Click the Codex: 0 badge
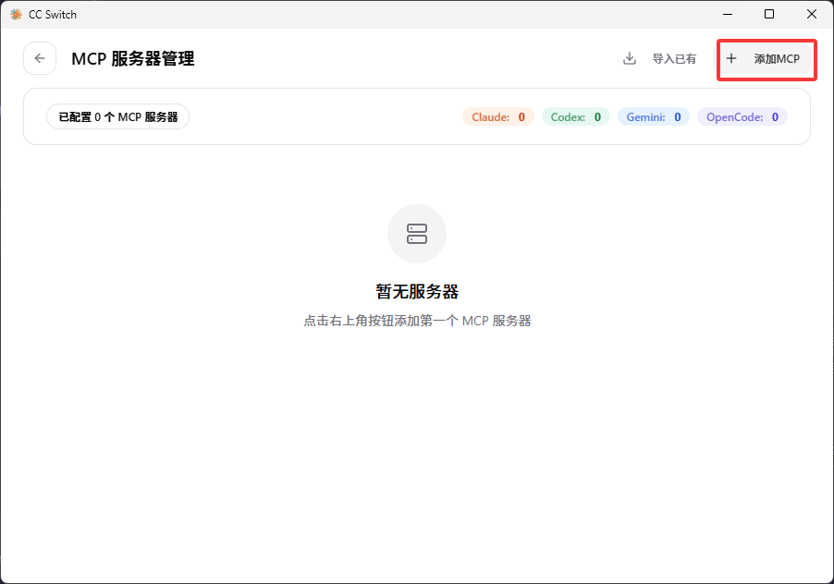The image size is (834, 584). tap(575, 117)
